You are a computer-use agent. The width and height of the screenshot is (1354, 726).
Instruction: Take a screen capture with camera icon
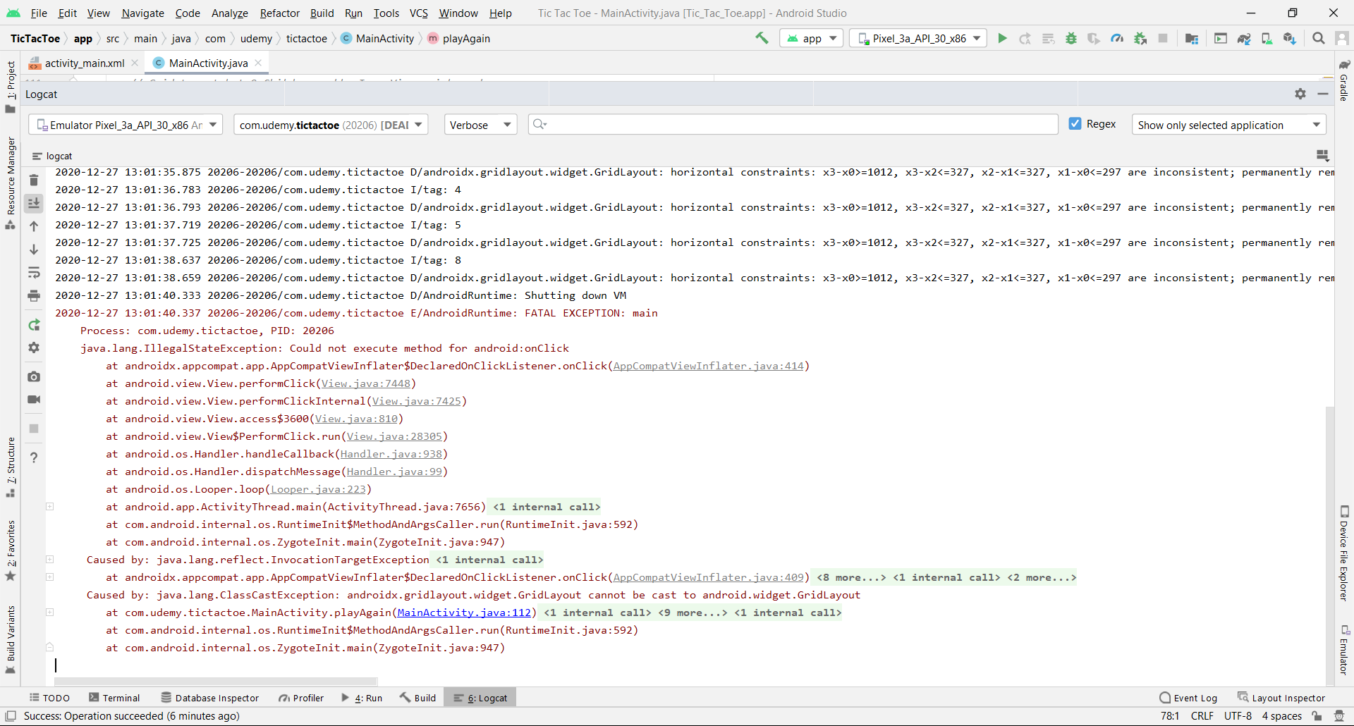pos(34,376)
